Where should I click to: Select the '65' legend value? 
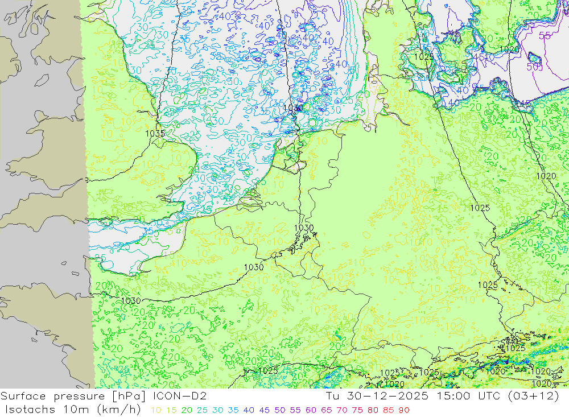coord(326,411)
